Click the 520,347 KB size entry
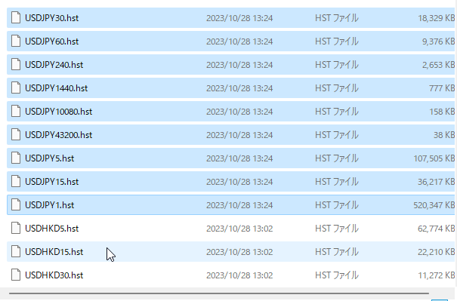457x301 pixels. pyautogui.click(x=434, y=205)
